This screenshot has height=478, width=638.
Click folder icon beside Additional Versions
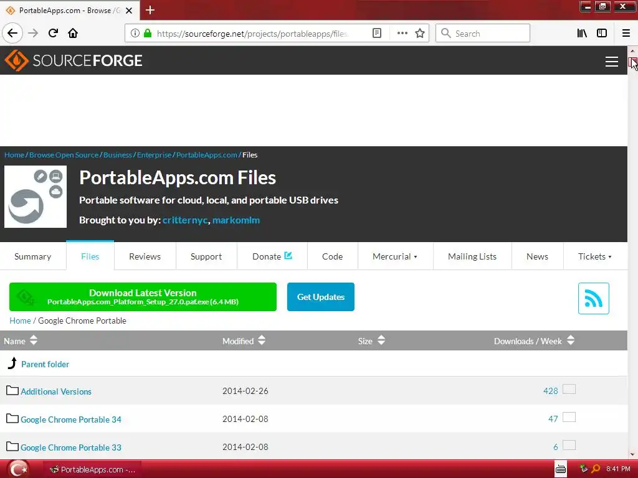(x=12, y=391)
